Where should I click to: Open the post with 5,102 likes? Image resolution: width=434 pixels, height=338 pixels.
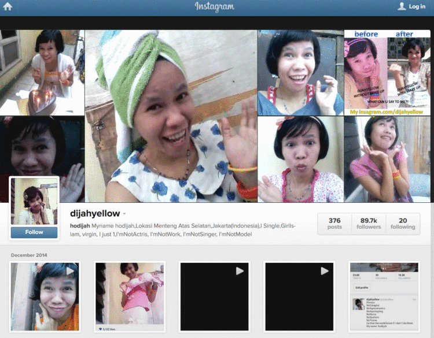pyautogui.click(x=130, y=296)
